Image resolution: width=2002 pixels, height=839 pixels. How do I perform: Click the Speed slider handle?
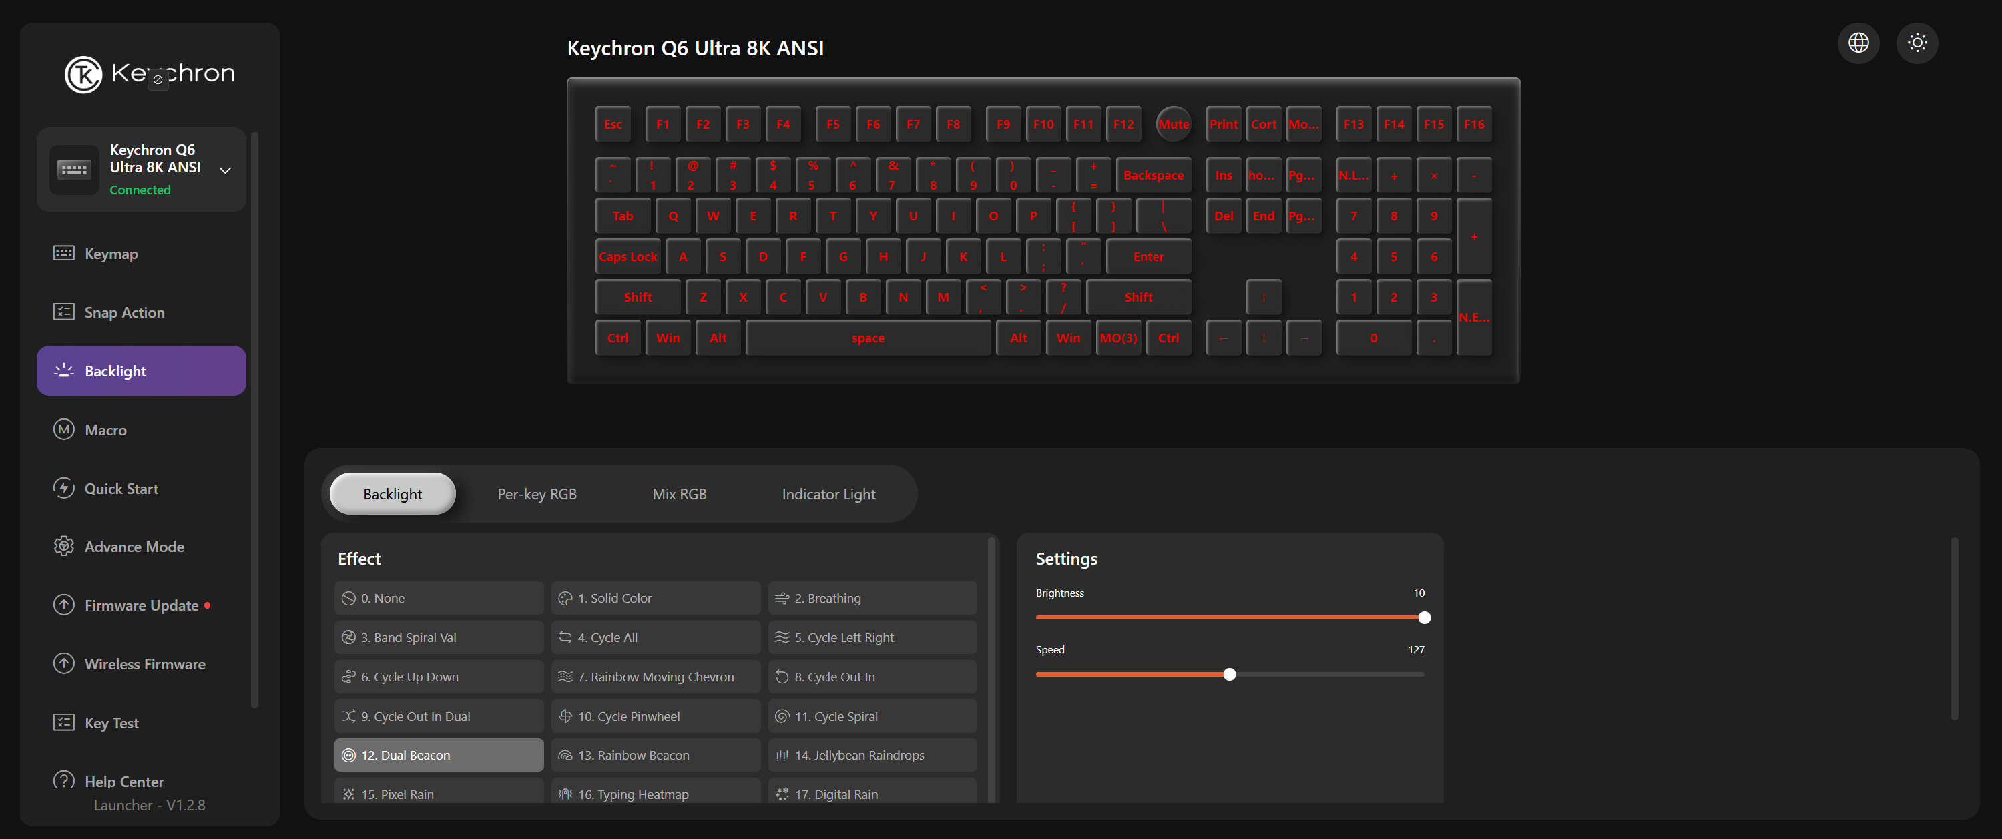pyautogui.click(x=1229, y=674)
